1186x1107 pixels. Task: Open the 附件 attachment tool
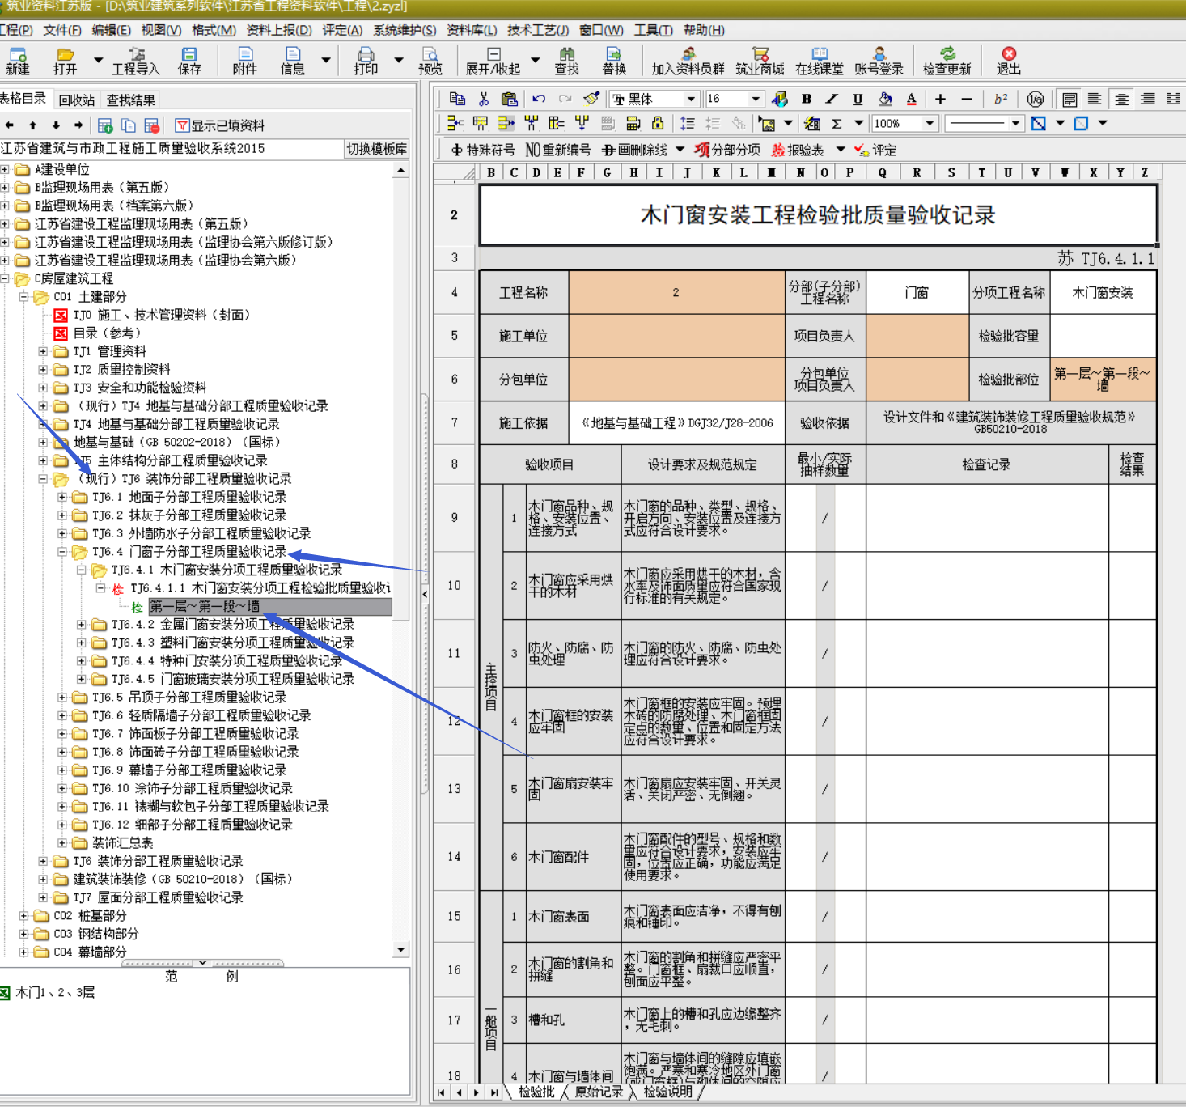point(244,61)
